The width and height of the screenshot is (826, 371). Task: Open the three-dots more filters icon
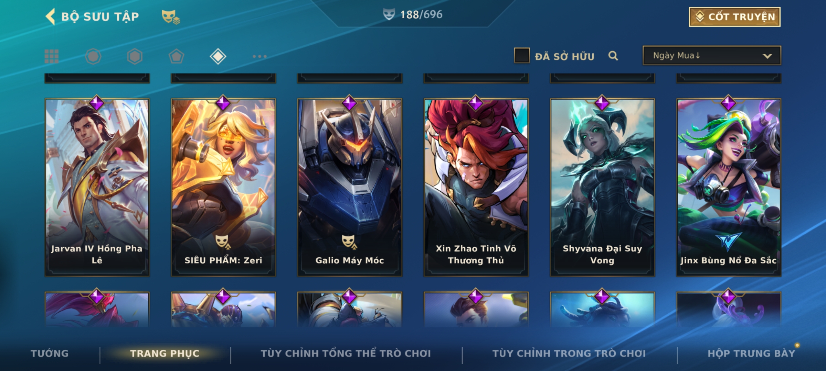click(260, 56)
